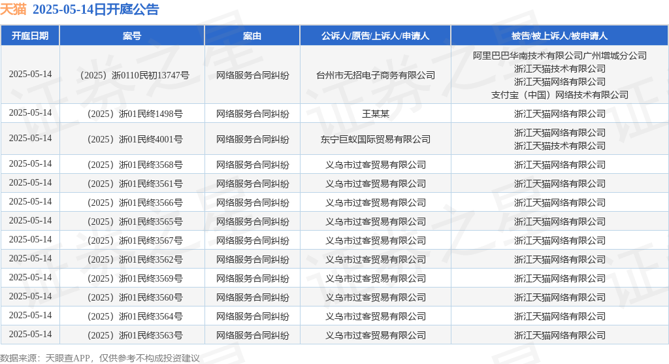The height and width of the screenshot is (364, 669).
Task: Click the 数据来源：天眼查APP footer note
Action: point(100,358)
